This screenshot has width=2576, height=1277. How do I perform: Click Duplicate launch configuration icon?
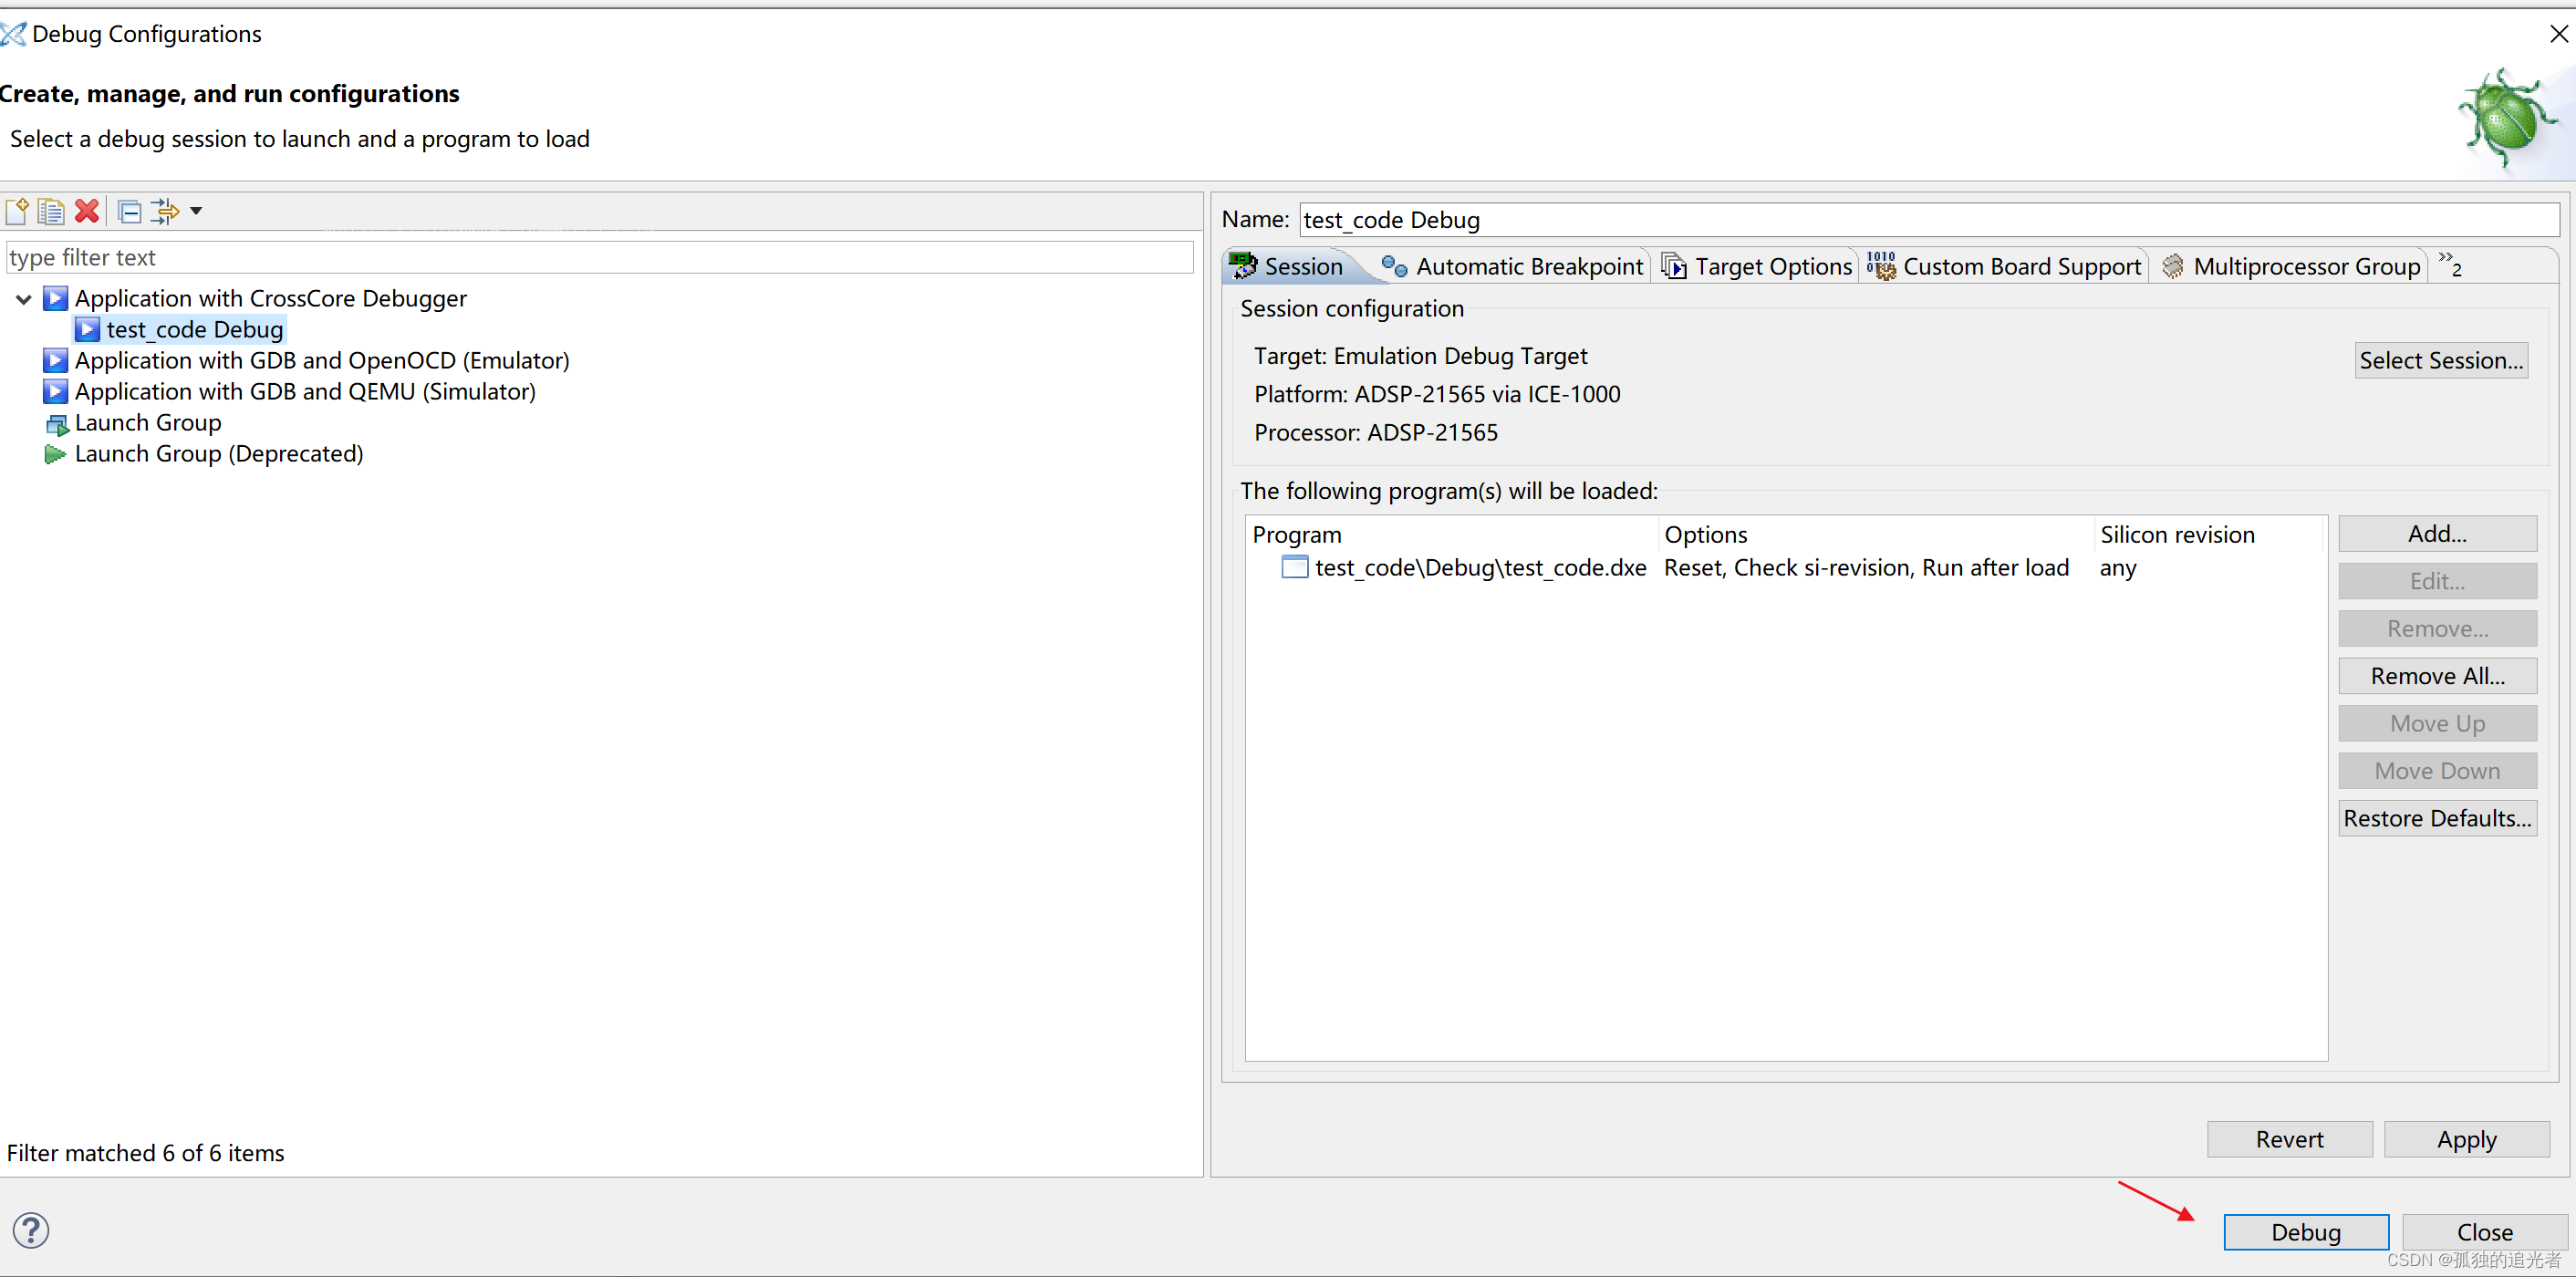point(51,211)
